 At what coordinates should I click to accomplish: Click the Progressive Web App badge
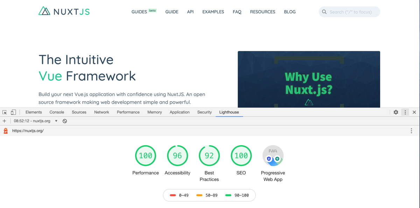pos(273,156)
